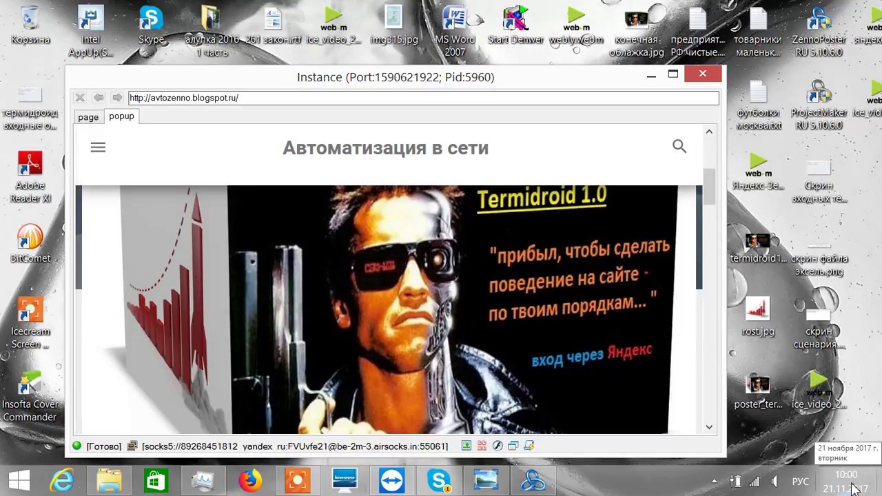
Task: Go back with the left arrow button
Action: 99,98
